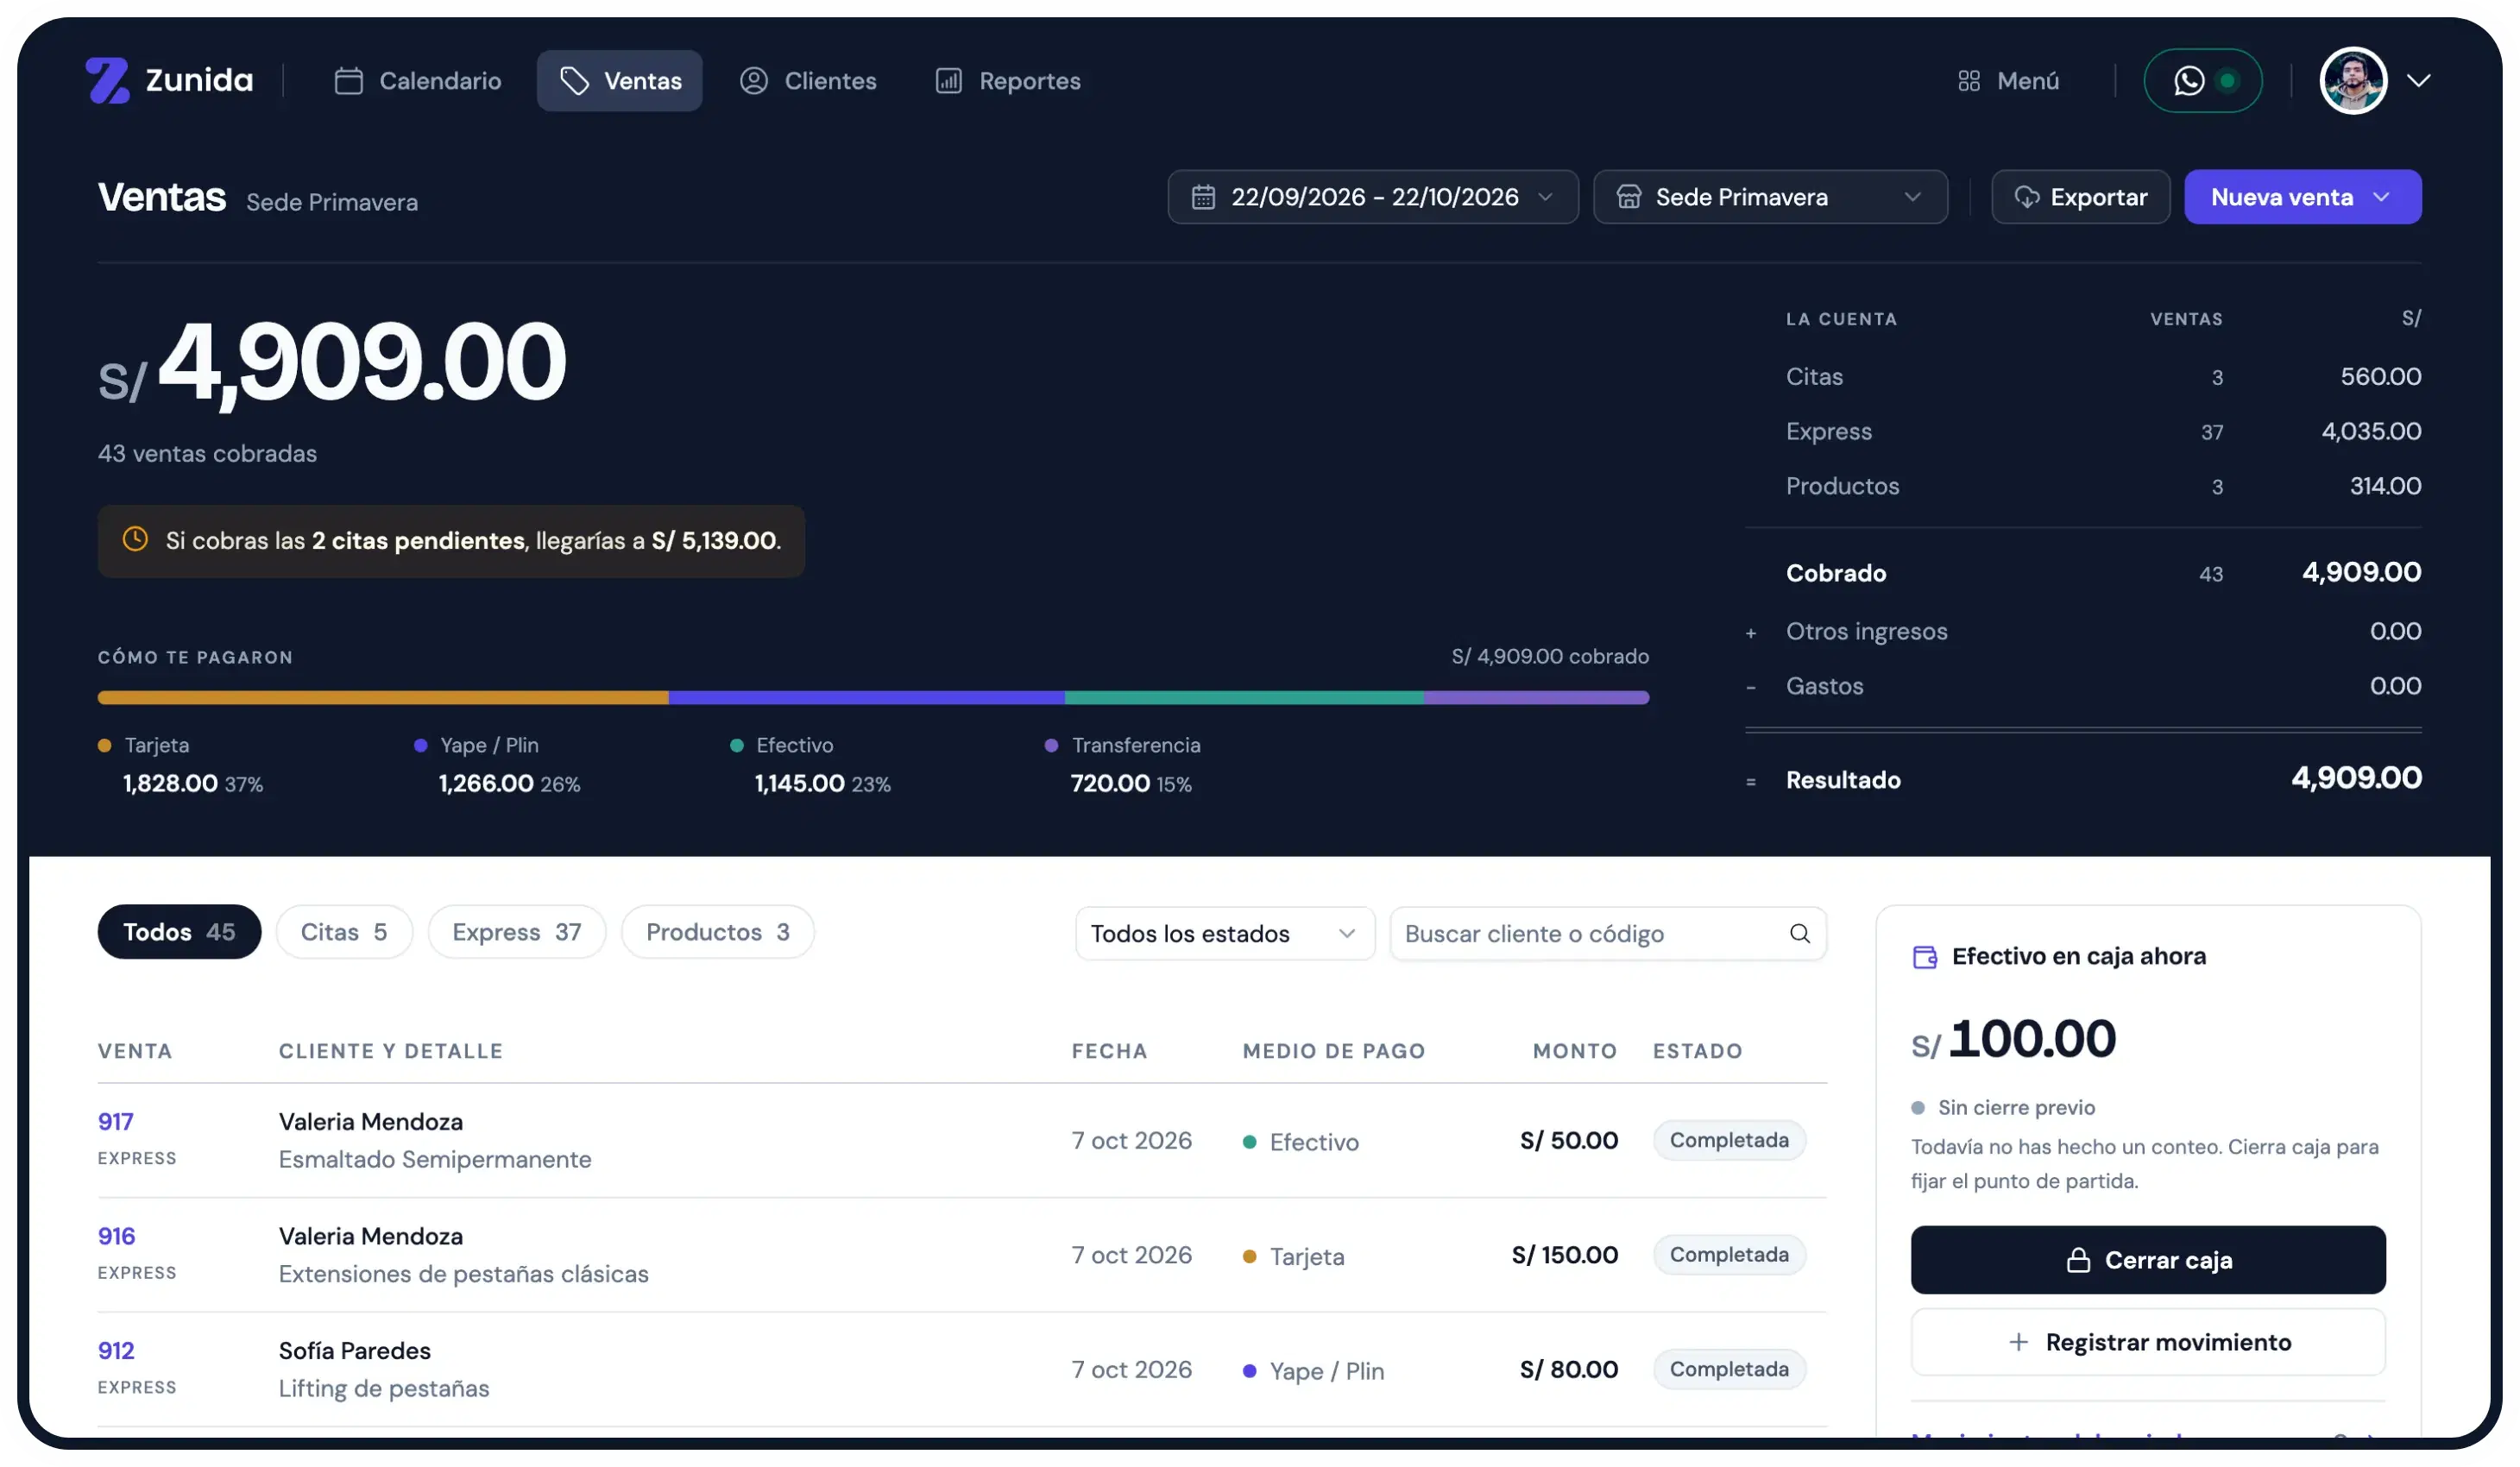Screen dimensions: 2520x1467
Task: Click the wallet icon by Efectivo en caja
Action: tap(1925, 957)
